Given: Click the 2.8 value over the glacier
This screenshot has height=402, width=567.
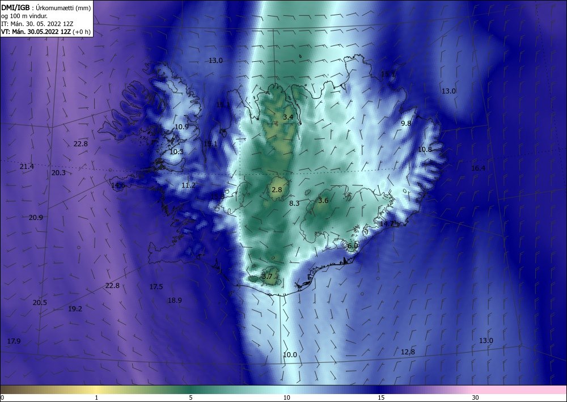Looking at the screenshot, I should coord(277,189).
